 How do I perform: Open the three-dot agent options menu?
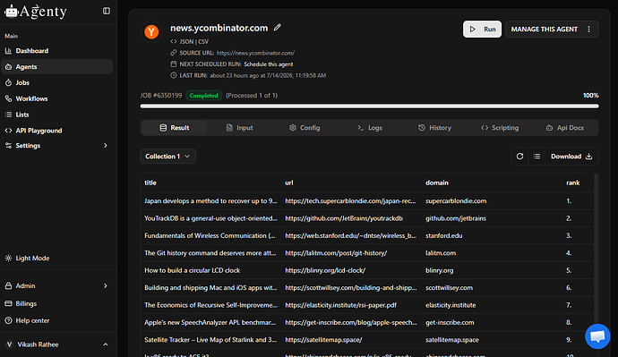pyautogui.click(x=588, y=30)
